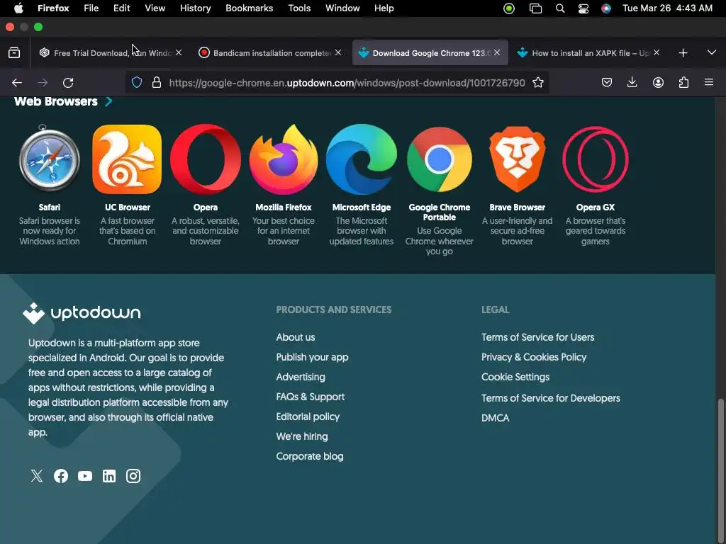
Task: Click the vertical page scrollbar thumb
Action: [720, 471]
